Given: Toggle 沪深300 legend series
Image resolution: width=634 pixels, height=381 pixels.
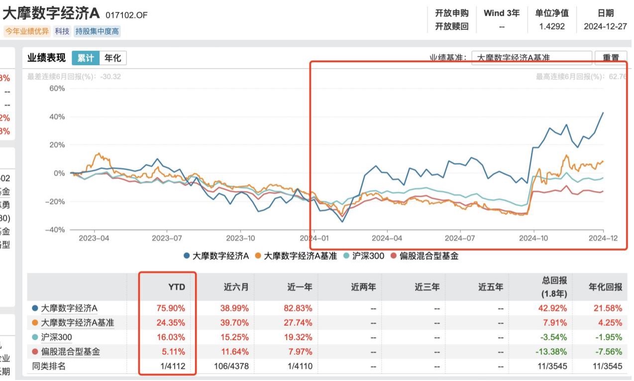Looking at the screenshot, I should pos(363,256).
